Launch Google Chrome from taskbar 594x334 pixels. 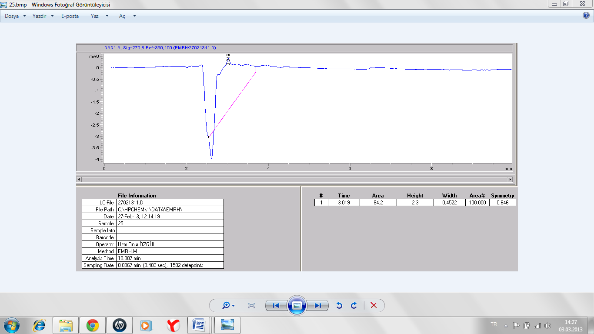pos(92,325)
